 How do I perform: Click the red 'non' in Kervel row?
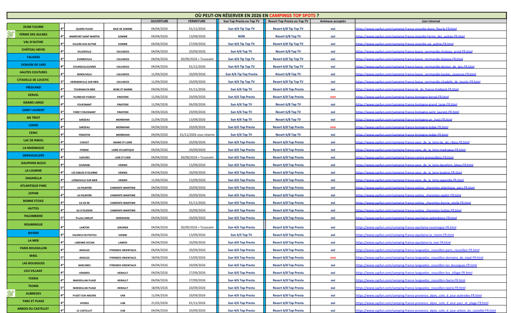click(x=333, y=97)
